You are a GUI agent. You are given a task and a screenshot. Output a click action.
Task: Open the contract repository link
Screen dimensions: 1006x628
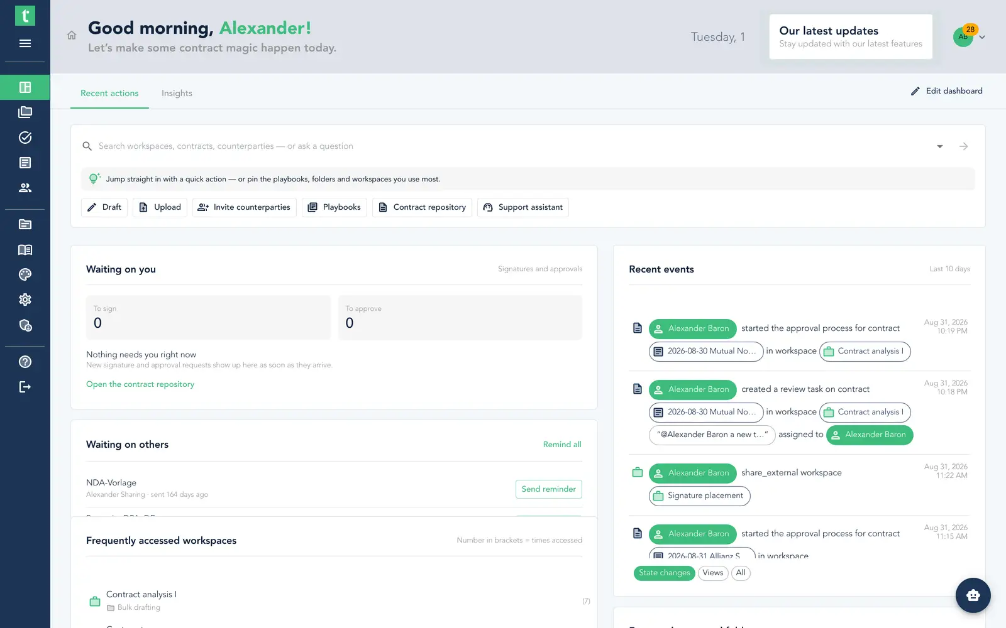tap(140, 384)
